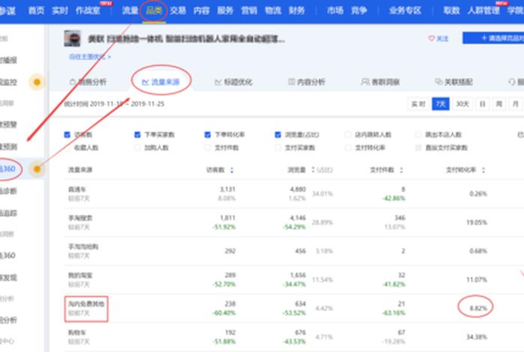Viewport: 524px width, 352px height.
Task: Click the 8.82% conversion rate value
Action: point(478,308)
